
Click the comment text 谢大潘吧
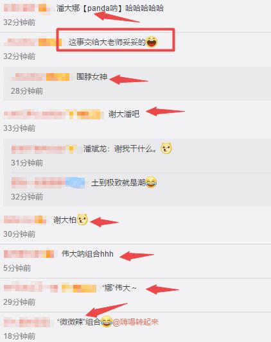124,114
